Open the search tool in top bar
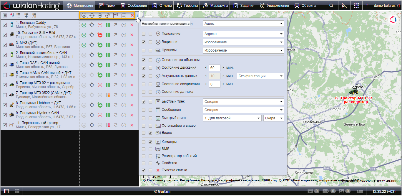402x196 pixels. (331, 6)
